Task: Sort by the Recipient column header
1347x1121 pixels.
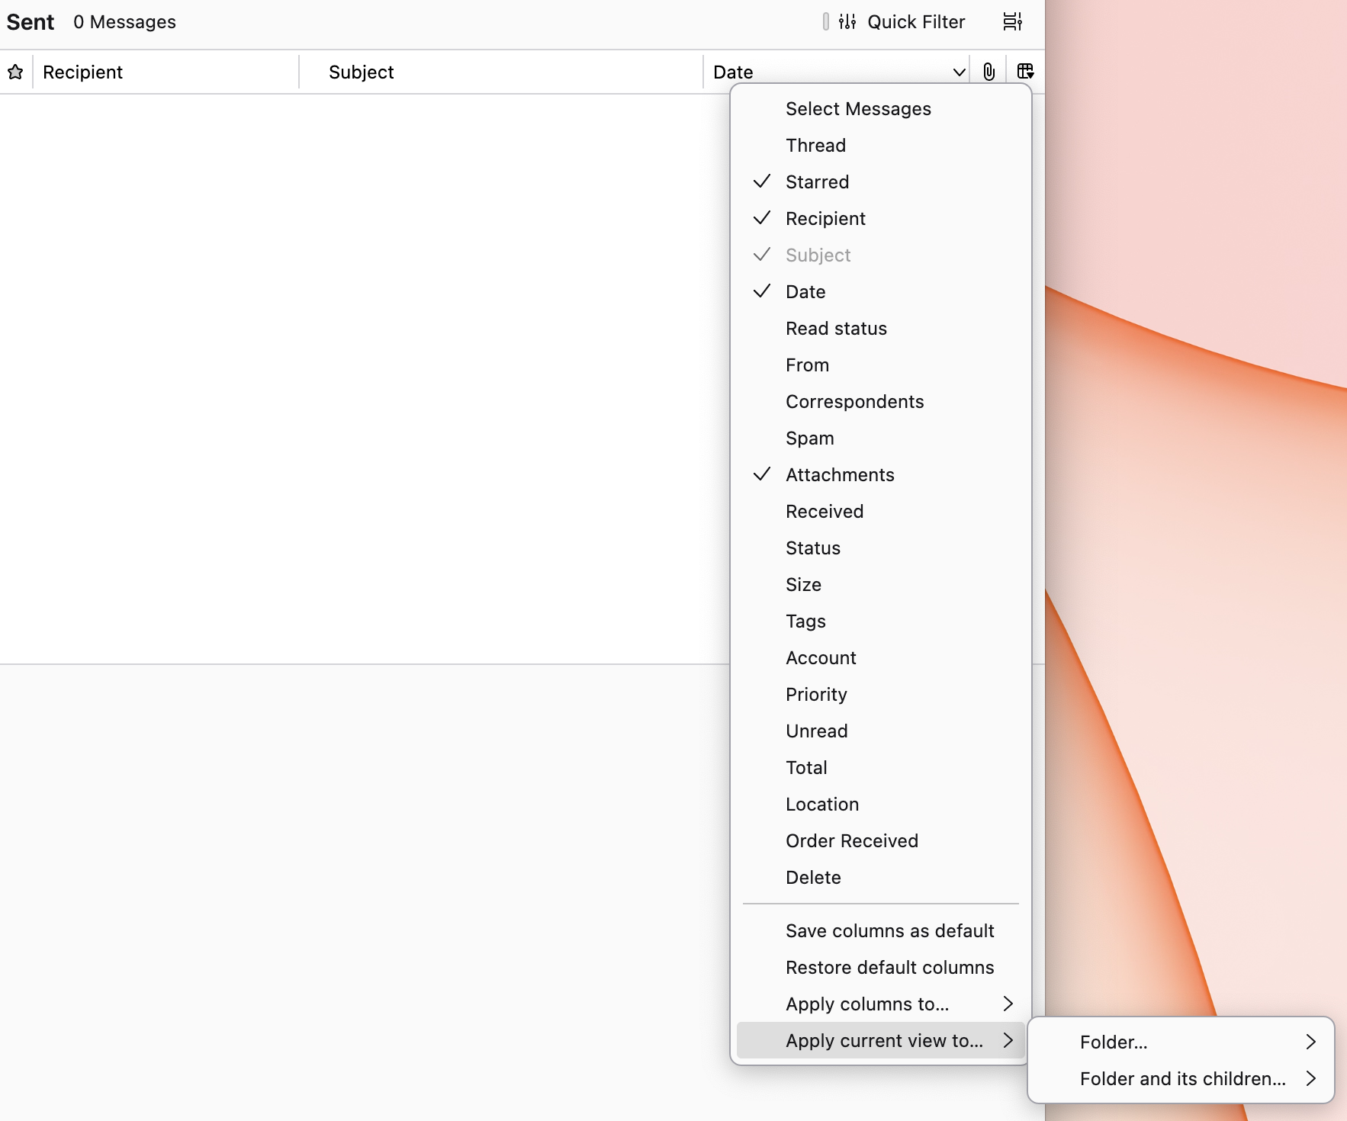Action: [166, 72]
